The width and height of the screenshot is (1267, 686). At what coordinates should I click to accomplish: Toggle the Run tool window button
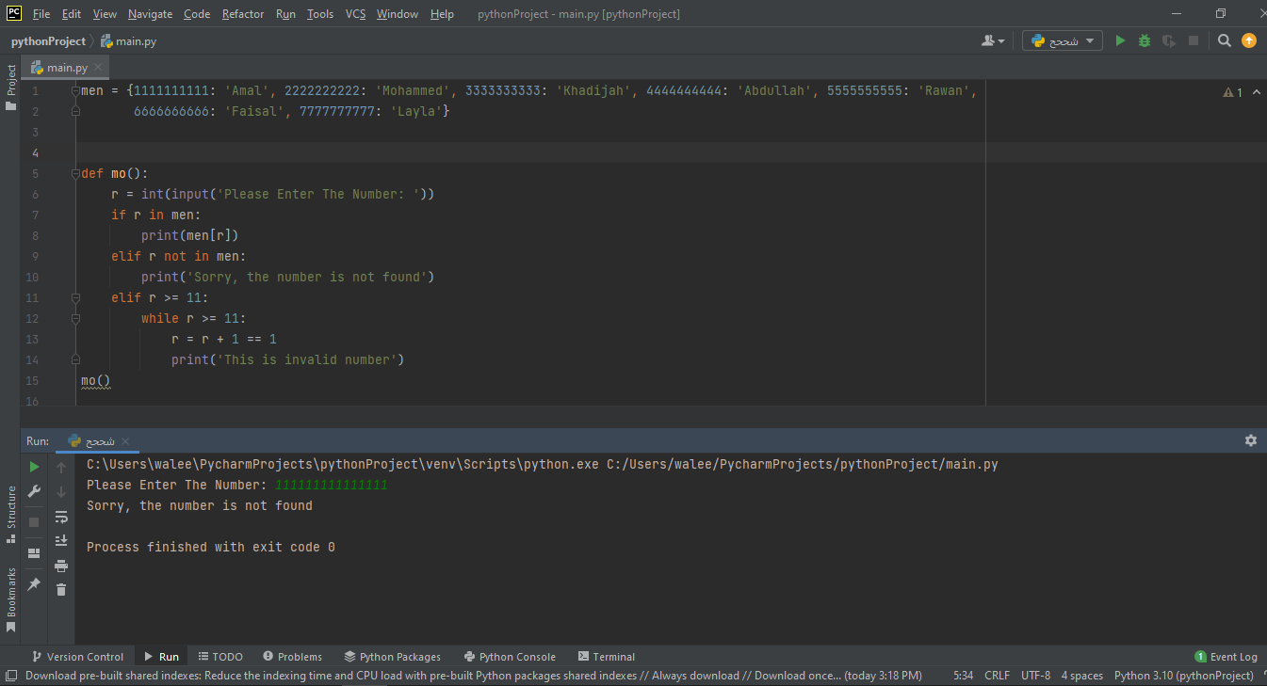[161, 657]
